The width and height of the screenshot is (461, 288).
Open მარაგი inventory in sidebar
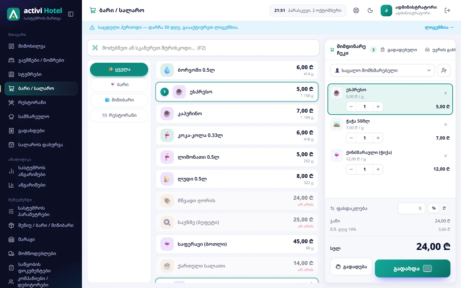point(41,240)
